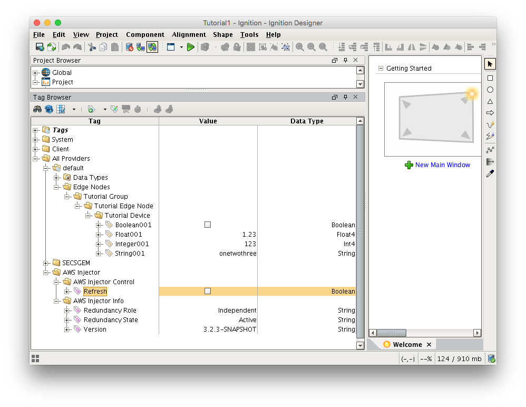Click the Save project toolbar icon
Image resolution: width=526 pixels, height=407 pixels.
click(40, 47)
